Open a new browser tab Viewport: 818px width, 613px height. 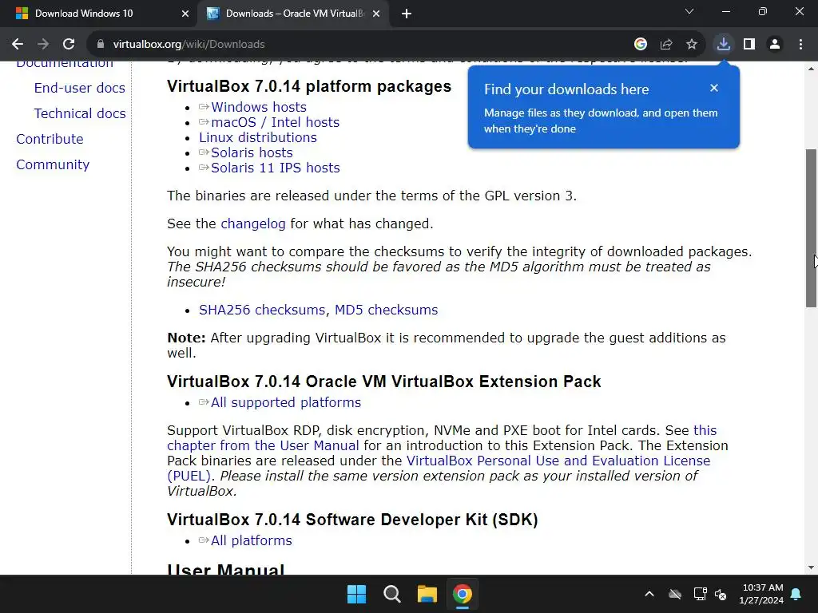tap(407, 14)
